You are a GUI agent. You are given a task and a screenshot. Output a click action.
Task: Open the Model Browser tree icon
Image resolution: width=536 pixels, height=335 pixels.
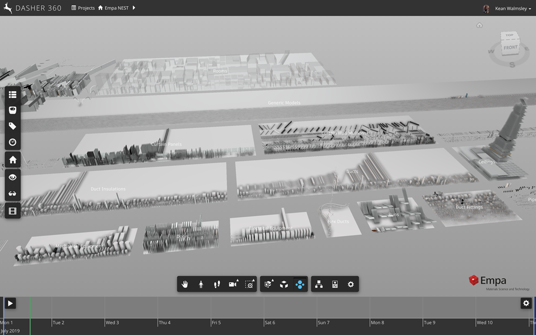tap(319, 284)
